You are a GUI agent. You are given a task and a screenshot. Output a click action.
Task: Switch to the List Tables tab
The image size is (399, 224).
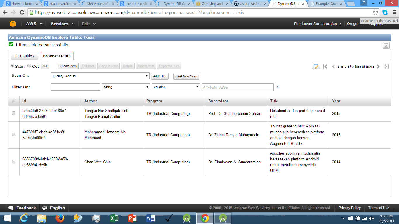[x=25, y=56]
